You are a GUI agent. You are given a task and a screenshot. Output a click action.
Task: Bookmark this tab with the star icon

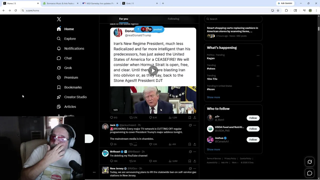tap(278, 10)
